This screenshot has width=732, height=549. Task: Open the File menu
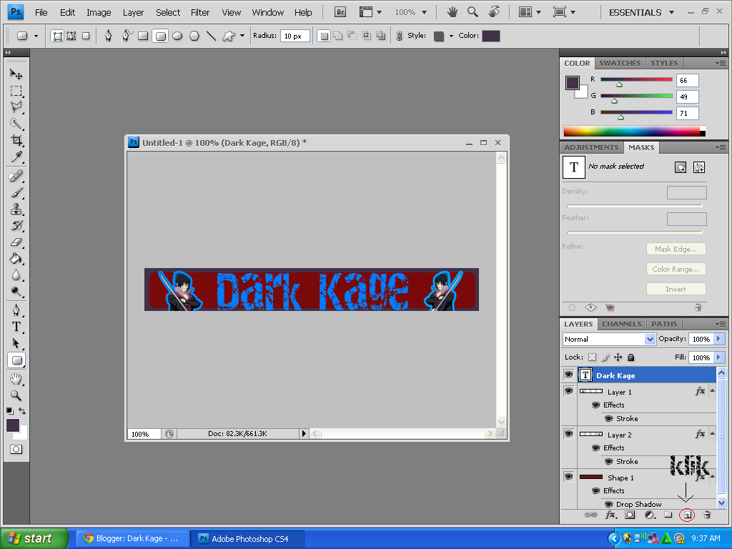click(x=41, y=13)
